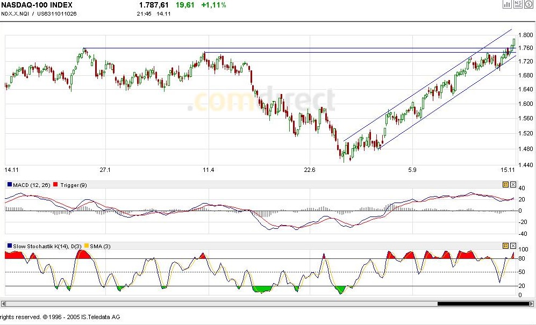The image size is (536, 325).
Task: Close the Slow Stochastik indicator panel
Action: (x=513, y=245)
